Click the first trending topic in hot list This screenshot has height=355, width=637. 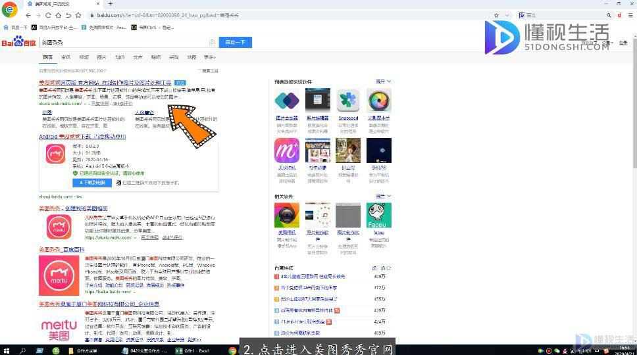[x=313, y=277]
